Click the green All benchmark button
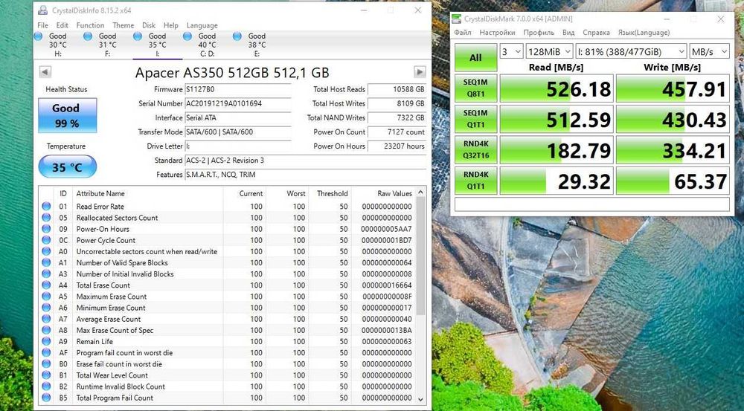744x411 pixels. click(x=475, y=57)
